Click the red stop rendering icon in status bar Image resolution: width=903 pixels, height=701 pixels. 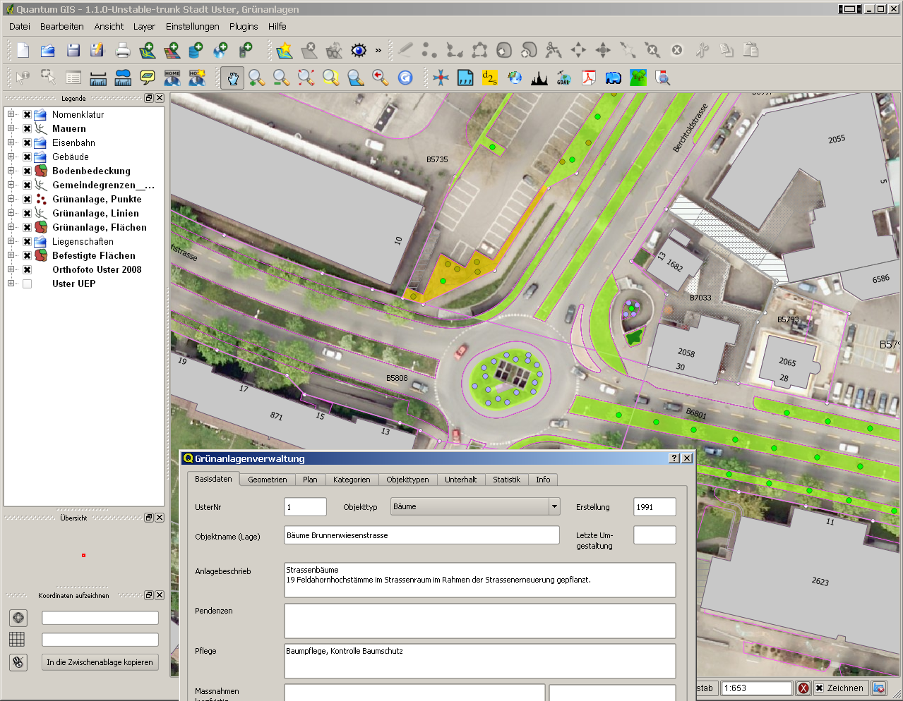803,688
